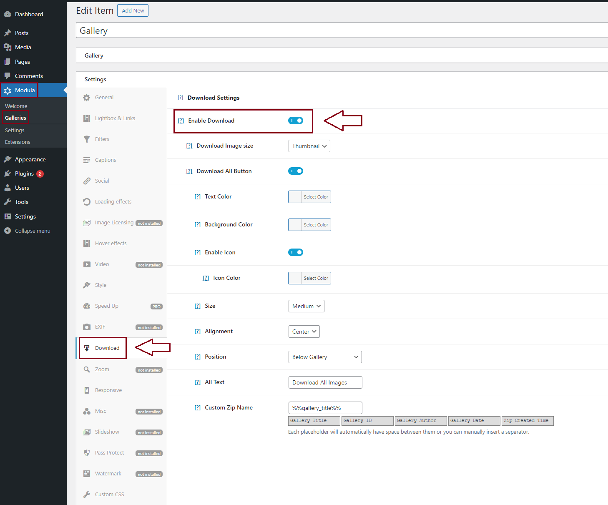Click the Loading effects refresh icon
The width and height of the screenshot is (608, 505).
(x=87, y=202)
